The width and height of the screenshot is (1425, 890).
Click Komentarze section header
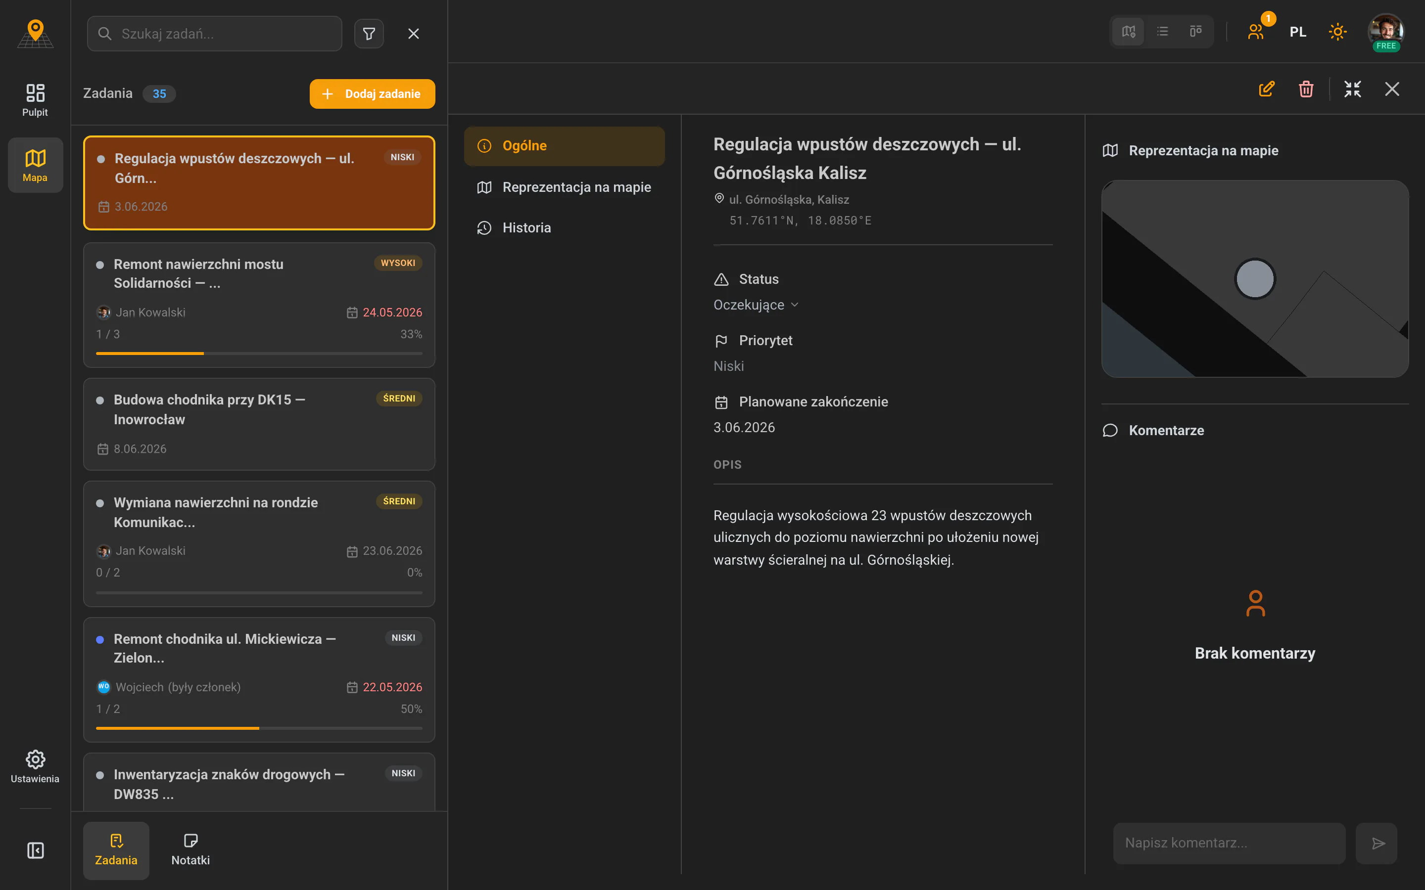tap(1153, 430)
